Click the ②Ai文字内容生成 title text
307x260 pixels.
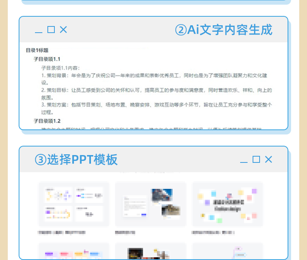tap(223, 30)
